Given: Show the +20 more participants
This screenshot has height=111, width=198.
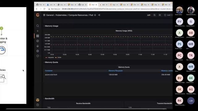Looking at the screenshot, I should coord(191,101).
